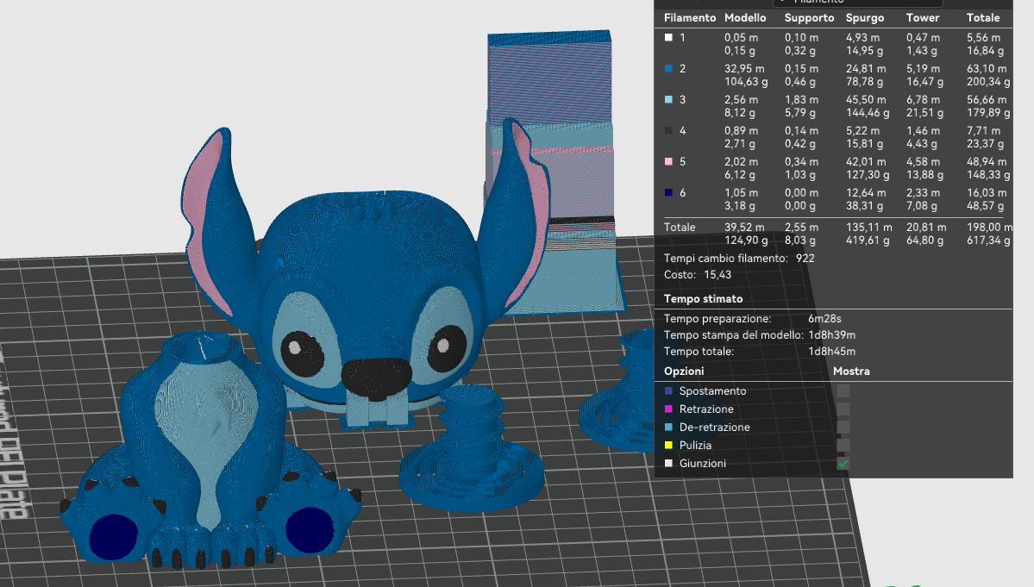This screenshot has width=1034, height=587.
Task: Click the Pulizia yellow color square
Action: [x=667, y=445]
